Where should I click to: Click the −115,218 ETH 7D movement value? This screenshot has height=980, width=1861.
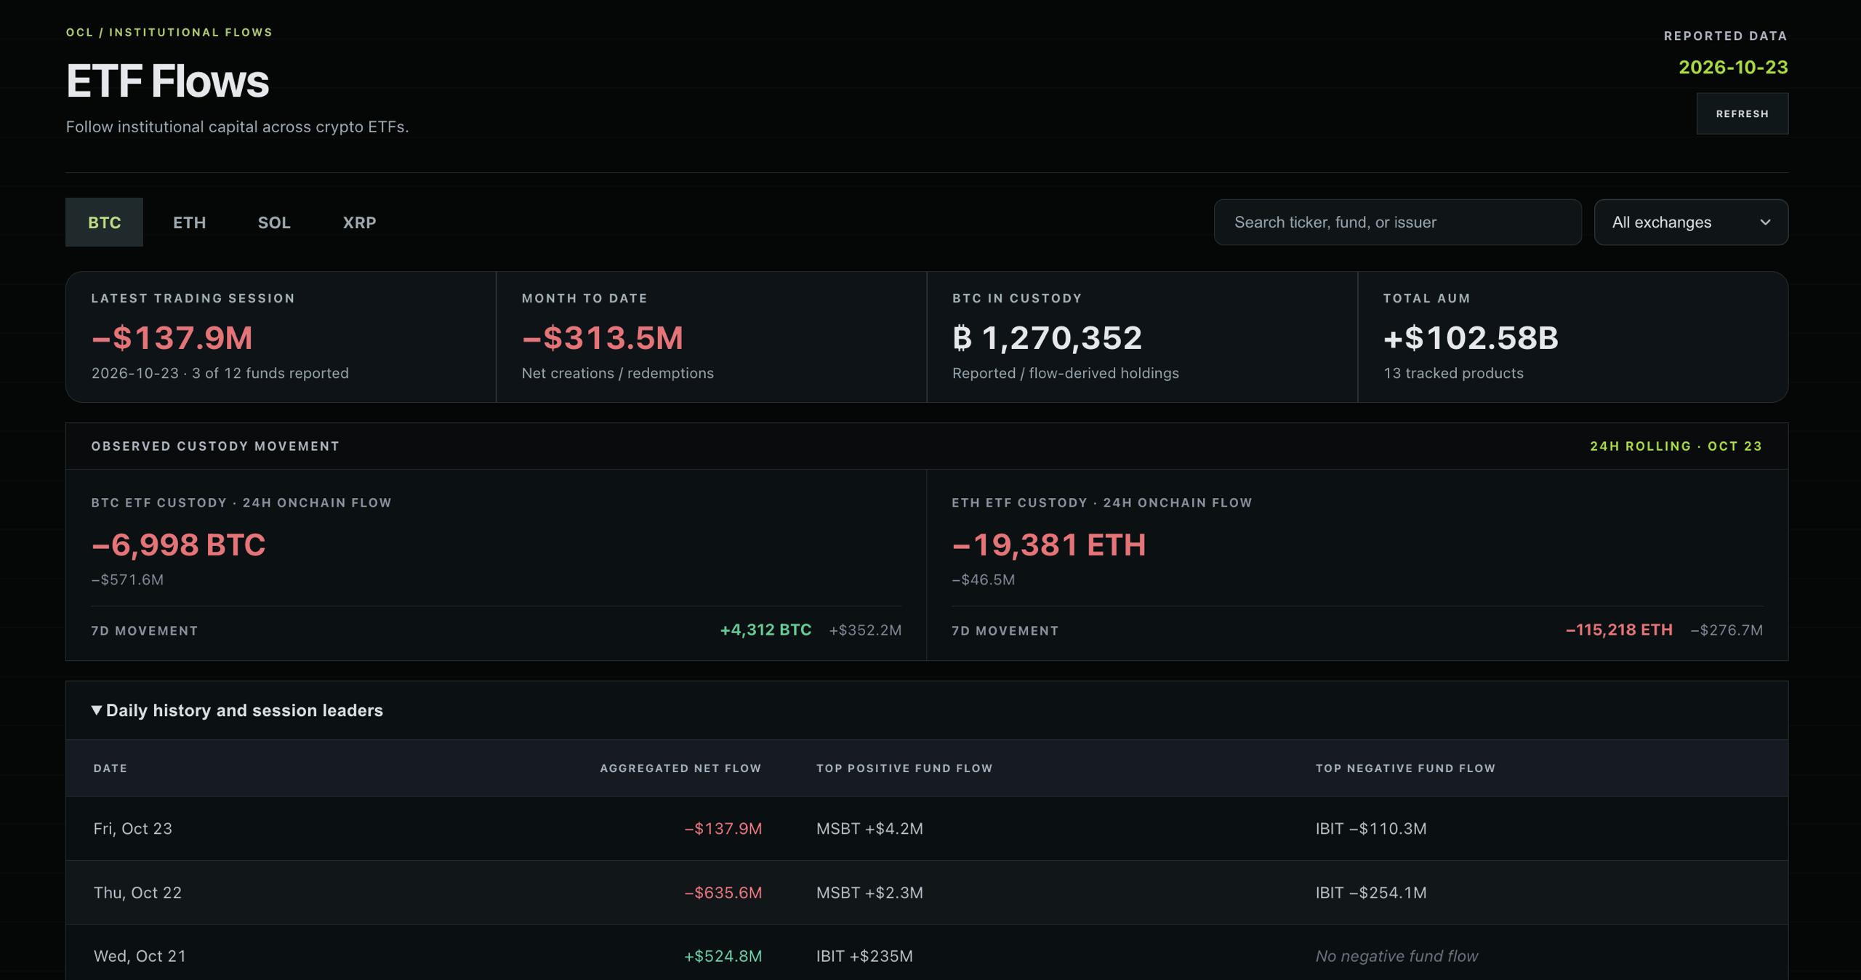1619,630
